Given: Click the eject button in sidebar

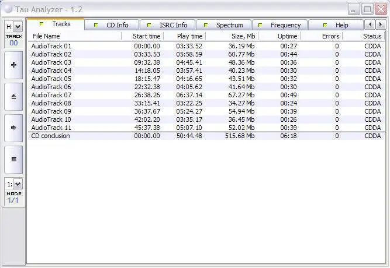Looking at the screenshot, I should tap(13, 97).
